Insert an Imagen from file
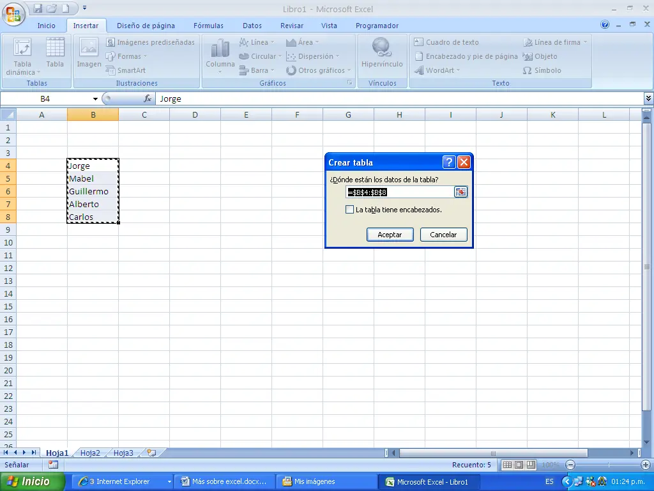 tap(89, 53)
